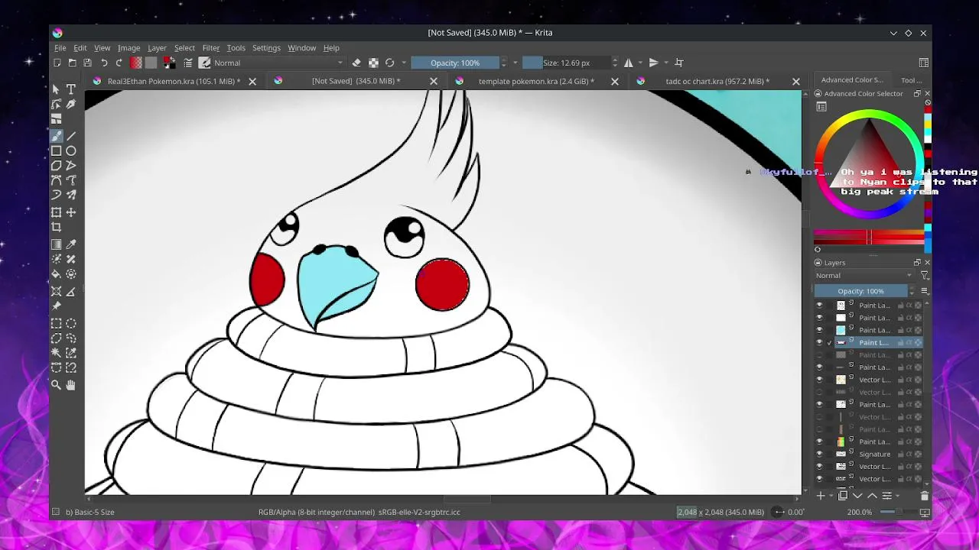Viewport: 979px width, 550px height.
Task: Select the Freehand Brush tool
Action: tap(56, 136)
